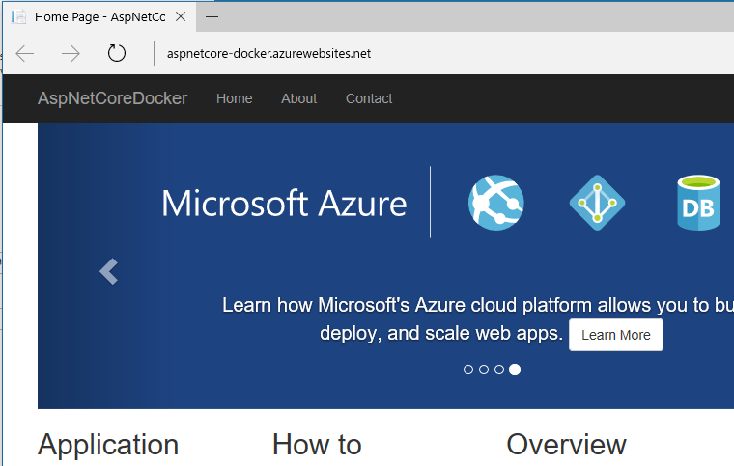This screenshot has height=466, width=734.
Task: Select the second carousel indicator dot
Action: [x=484, y=370]
